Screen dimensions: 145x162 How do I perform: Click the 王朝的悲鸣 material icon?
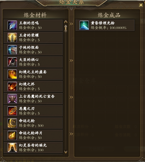(12, 25)
